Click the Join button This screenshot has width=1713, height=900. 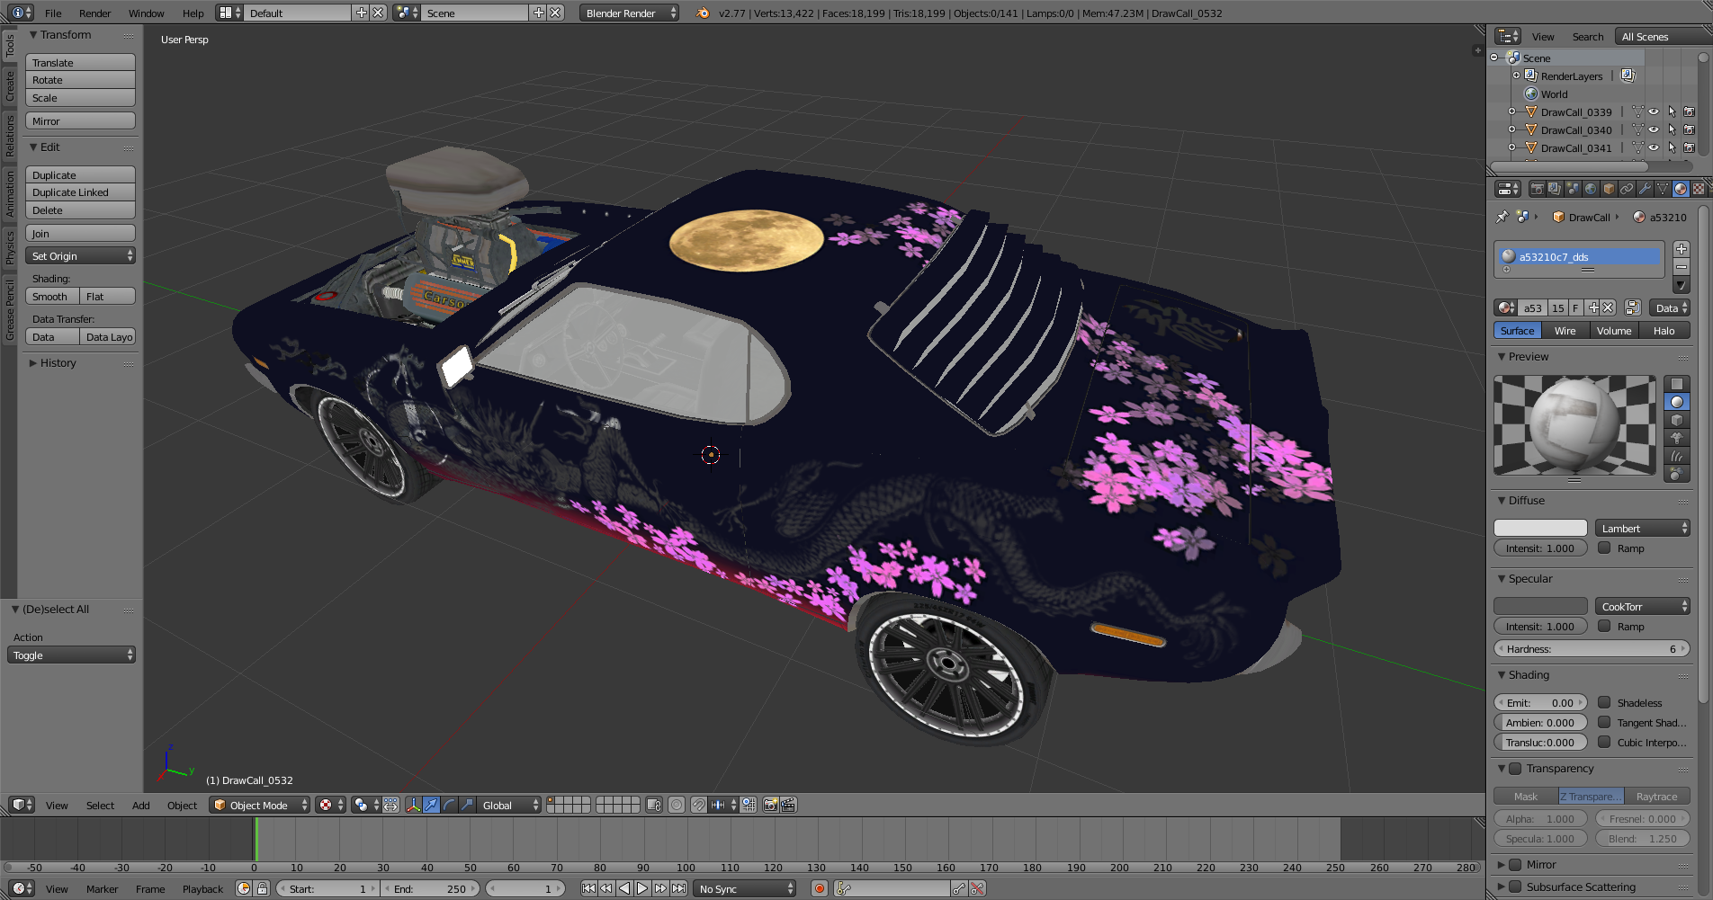pyautogui.click(x=80, y=233)
